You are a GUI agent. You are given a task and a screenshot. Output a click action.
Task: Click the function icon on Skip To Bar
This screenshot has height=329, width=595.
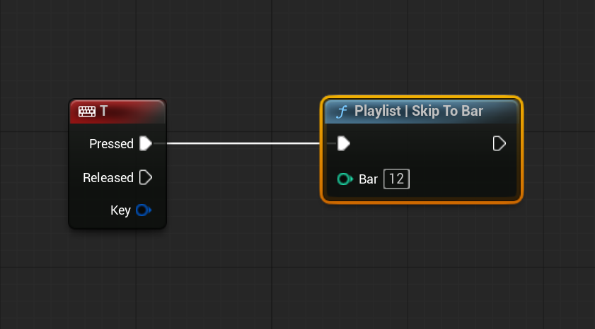point(342,112)
